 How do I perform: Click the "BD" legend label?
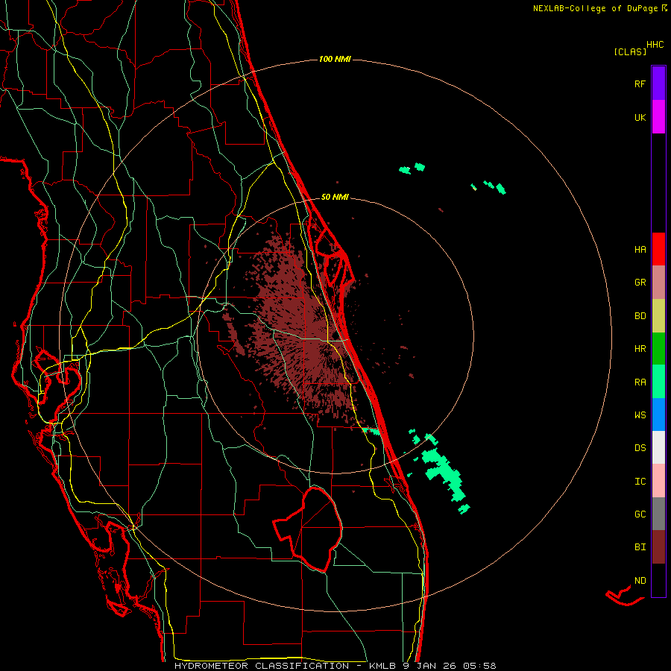(640, 316)
